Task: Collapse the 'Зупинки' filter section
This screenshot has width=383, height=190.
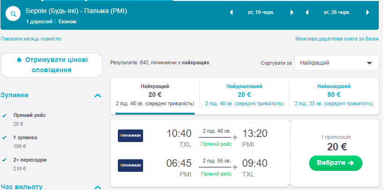Action: coord(98,95)
